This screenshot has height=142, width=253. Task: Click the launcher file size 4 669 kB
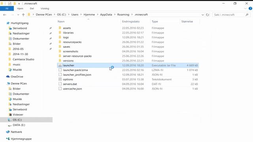click(x=192, y=65)
